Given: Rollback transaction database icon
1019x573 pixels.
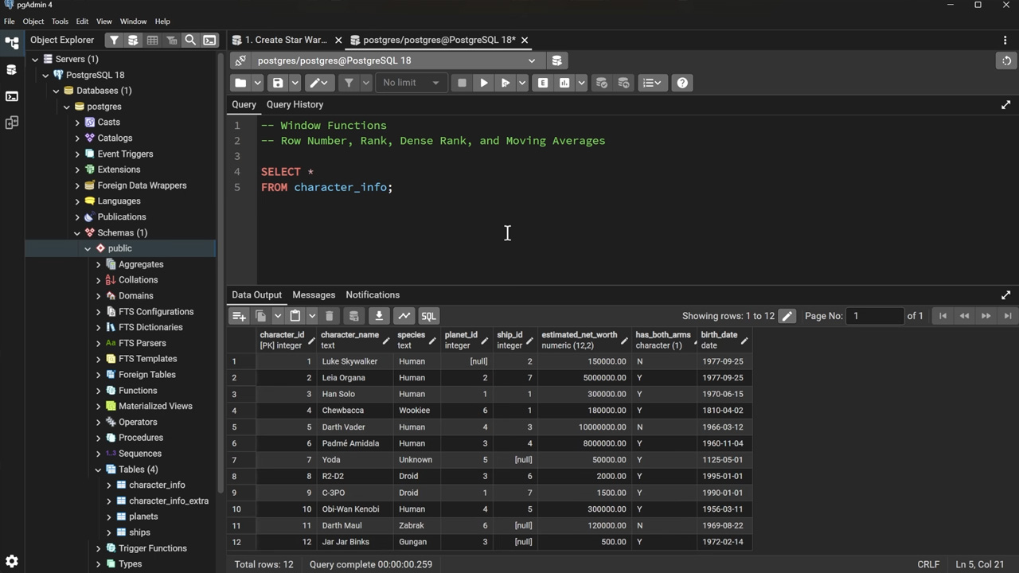Looking at the screenshot, I should click(x=623, y=83).
